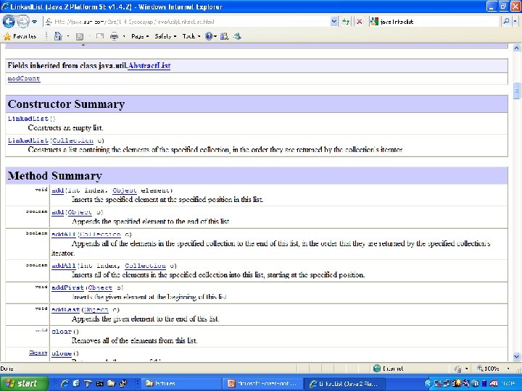This screenshot has height=391, width=522.
Task: Expand the address bar history dropdown
Action: pyautogui.click(x=334, y=22)
